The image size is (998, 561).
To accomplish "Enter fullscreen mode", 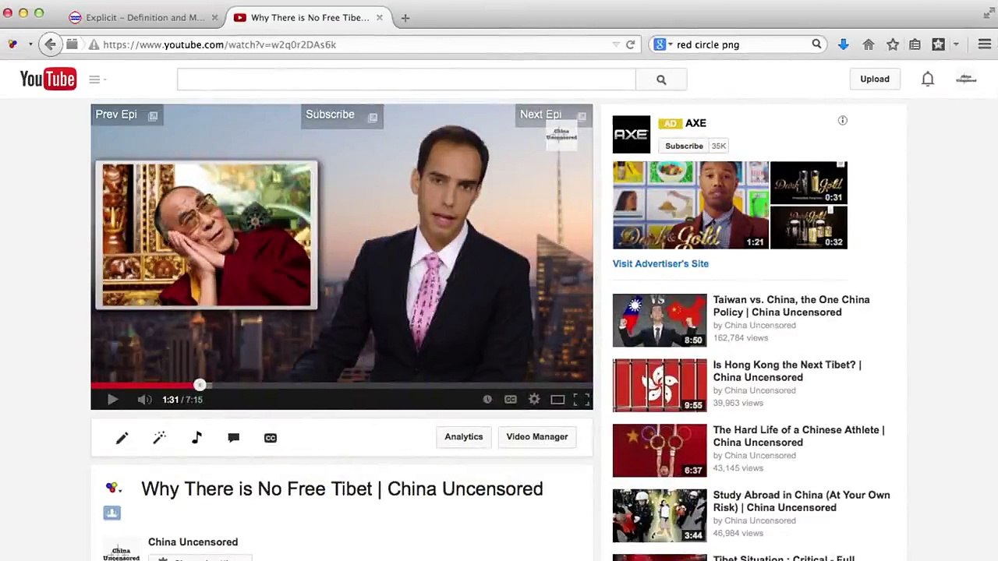I will pyautogui.click(x=582, y=400).
